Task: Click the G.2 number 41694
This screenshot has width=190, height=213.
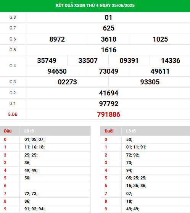Action: coord(108,93)
